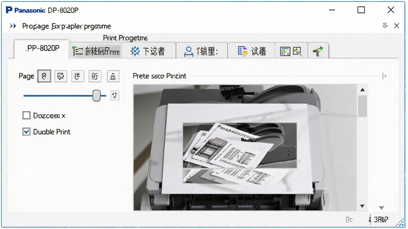Open the tab with the blue person icon

202,51
